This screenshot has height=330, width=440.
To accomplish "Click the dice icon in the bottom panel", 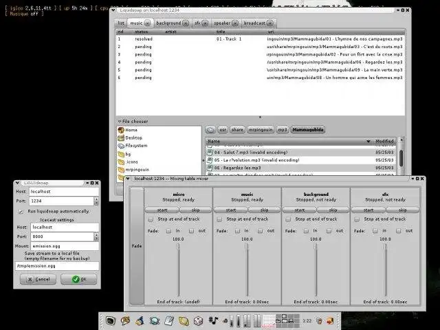I will (x=199, y=321).
